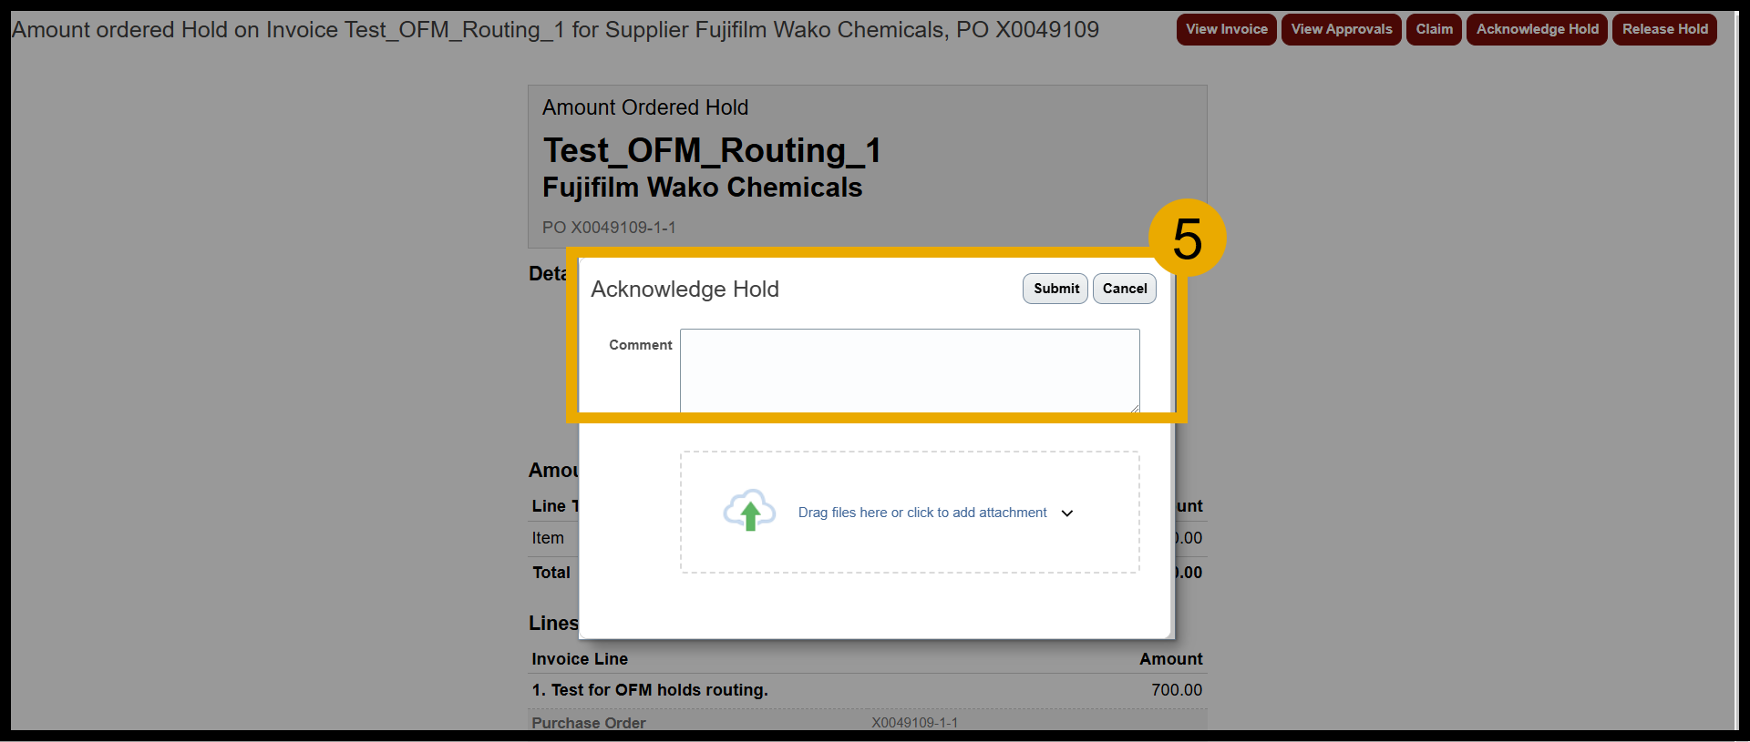The width and height of the screenshot is (1750, 742).
Task: Click Acknowledge Hold in top toolbar
Action: click(x=1537, y=29)
